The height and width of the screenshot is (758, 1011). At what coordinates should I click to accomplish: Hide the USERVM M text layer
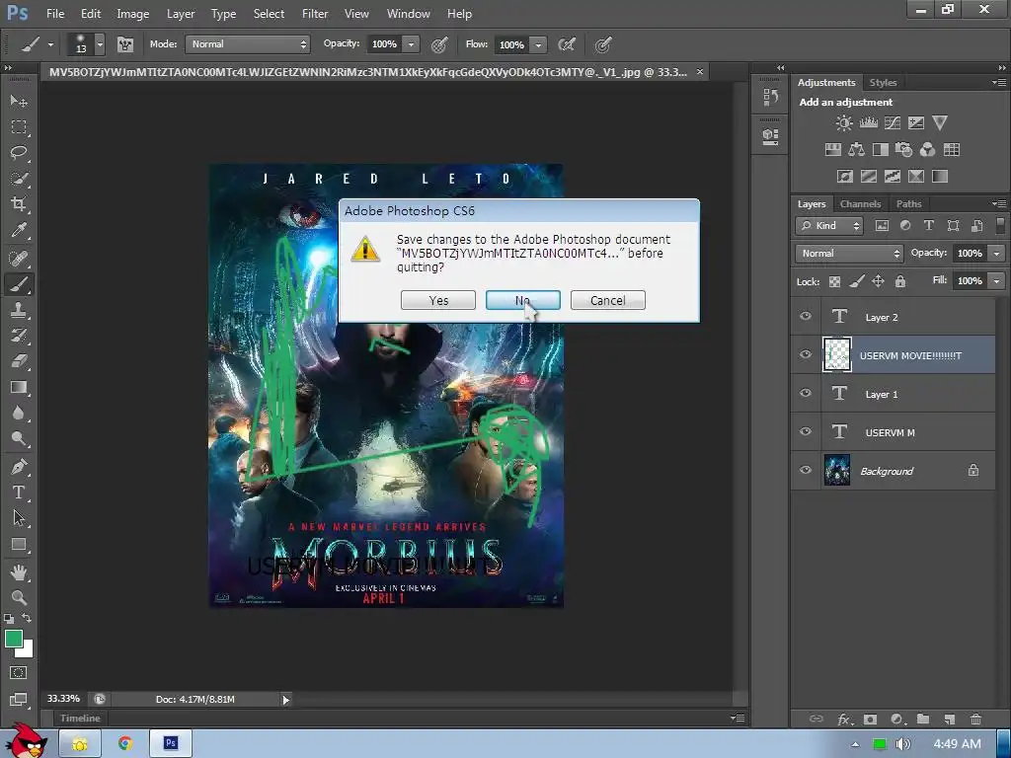point(806,431)
